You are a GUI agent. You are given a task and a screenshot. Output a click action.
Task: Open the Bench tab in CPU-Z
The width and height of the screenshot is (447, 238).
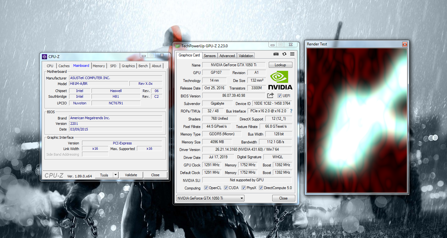143,66
